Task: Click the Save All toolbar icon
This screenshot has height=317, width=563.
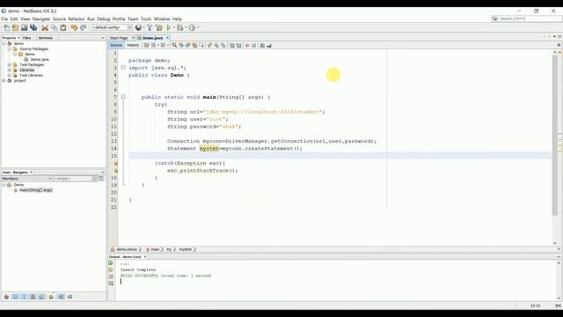Action: tap(33, 27)
